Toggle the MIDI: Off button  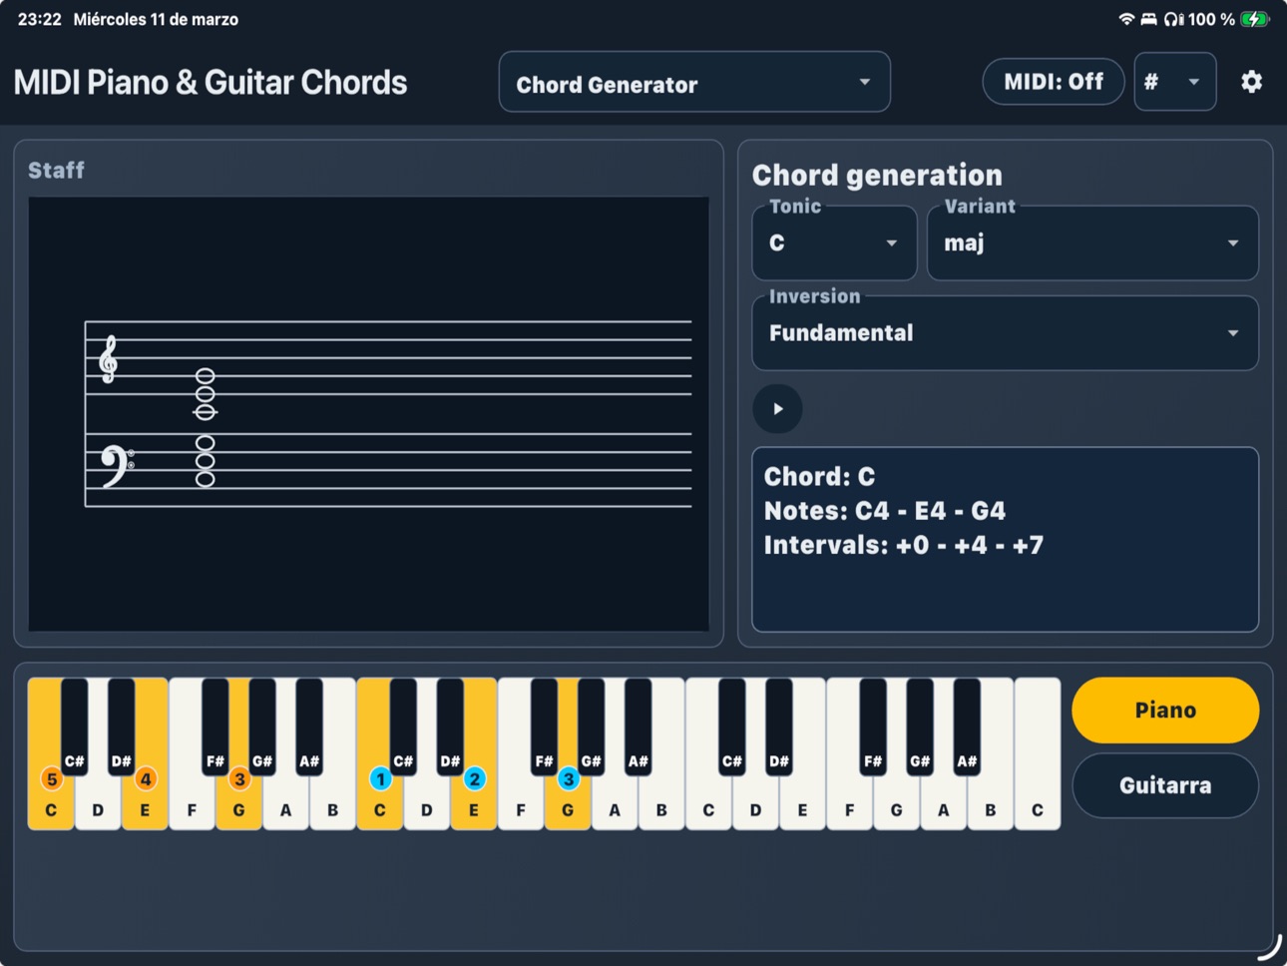click(1053, 82)
